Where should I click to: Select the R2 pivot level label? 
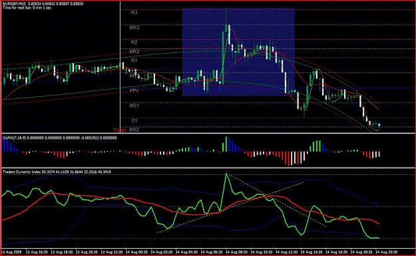134,42
